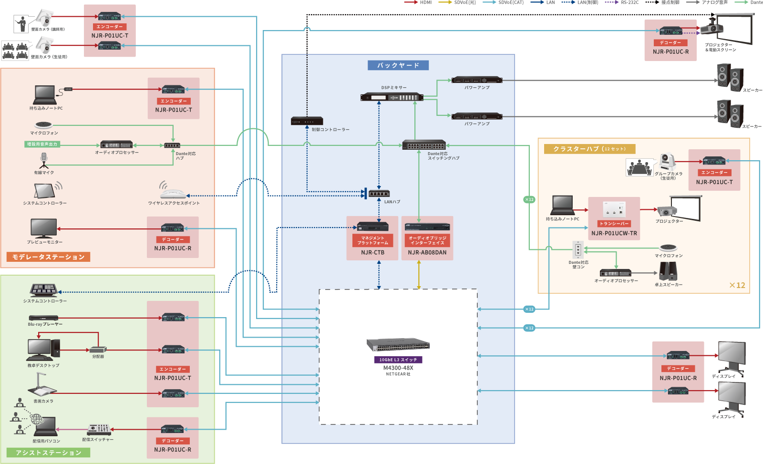763x464 pixels.
Task: Click the モデレータステーション section label
Action: coord(48,257)
